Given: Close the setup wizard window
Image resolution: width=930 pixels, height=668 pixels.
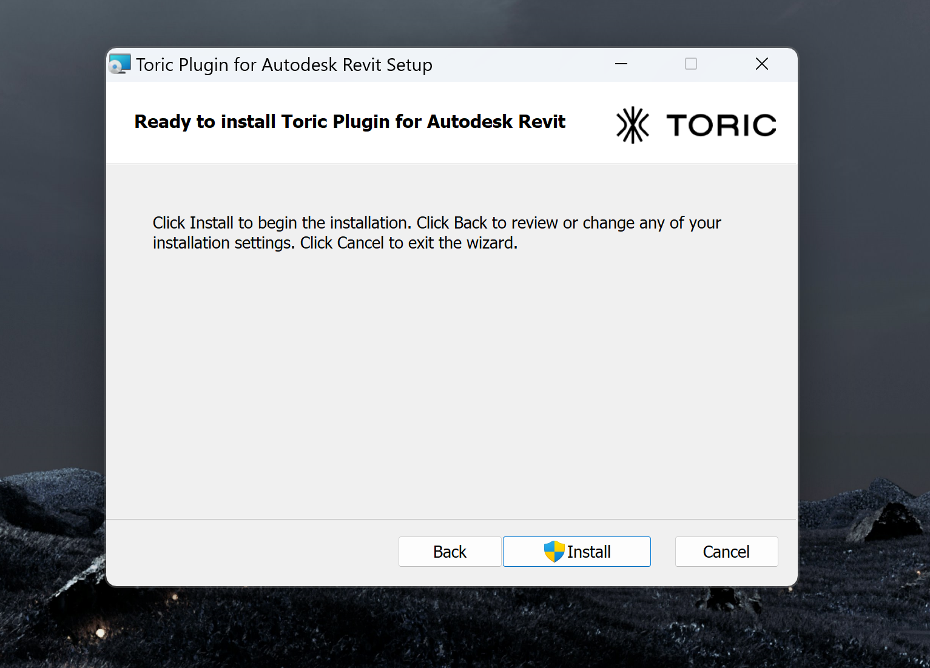Looking at the screenshot, I should (762, 64).
